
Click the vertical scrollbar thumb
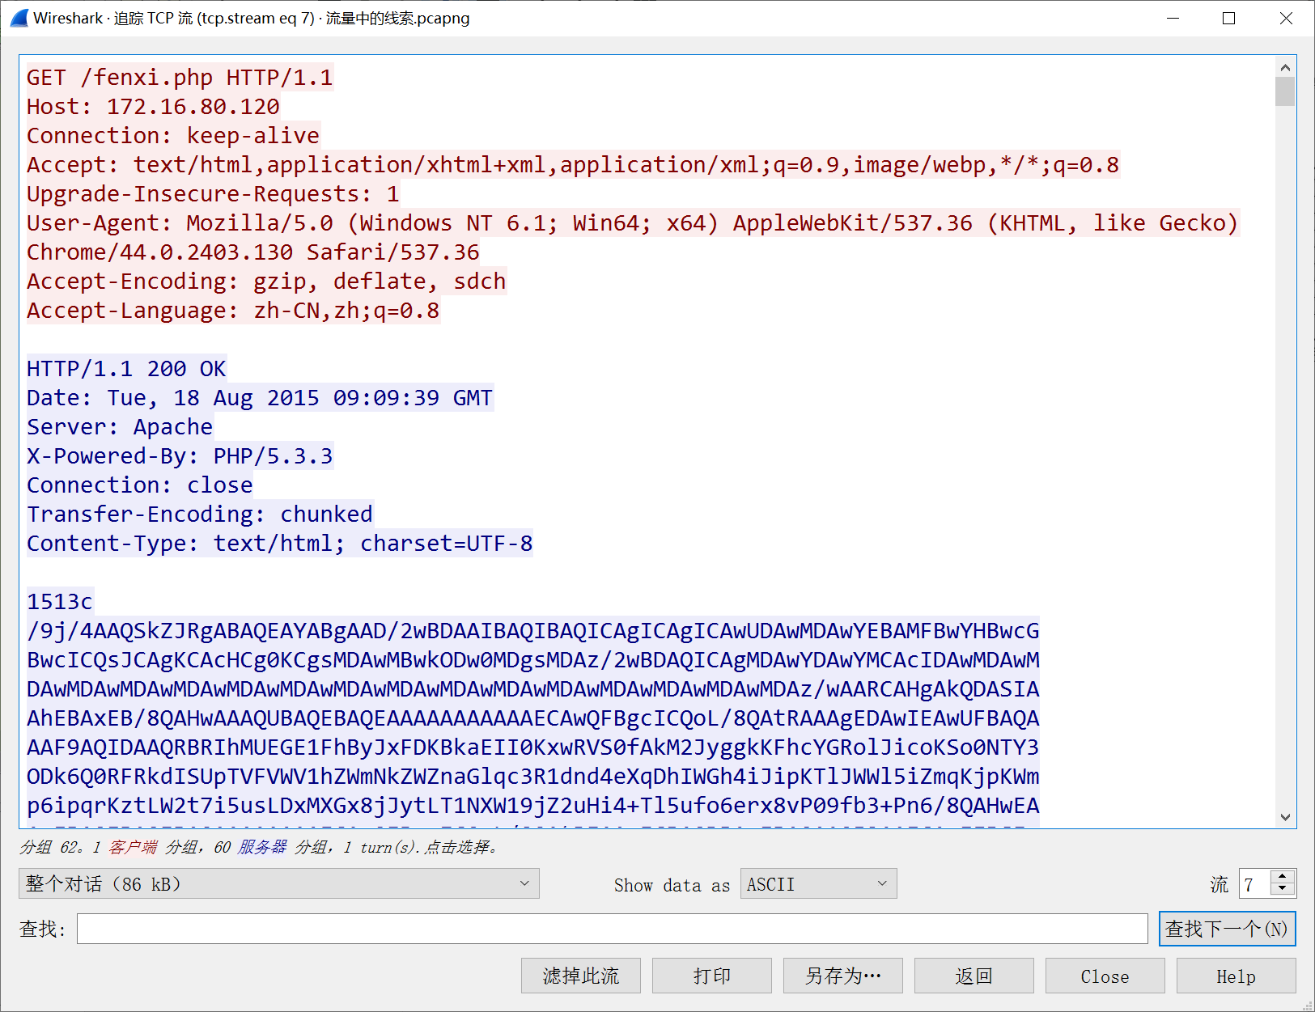[1285, 91]
